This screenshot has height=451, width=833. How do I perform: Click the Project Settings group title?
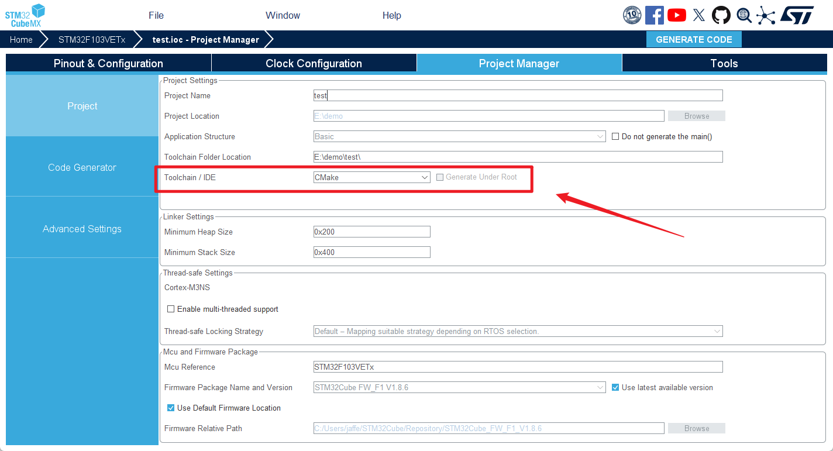(x=190, y=81)
